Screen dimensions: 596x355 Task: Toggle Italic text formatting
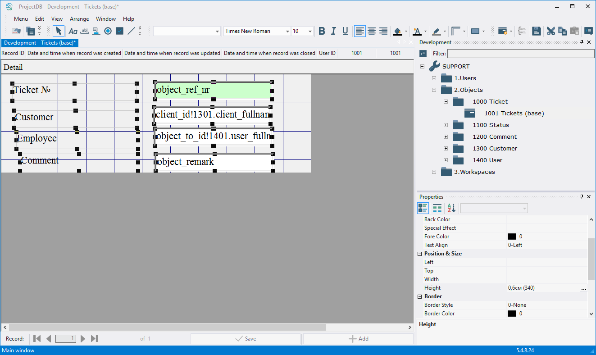(333, 31)
